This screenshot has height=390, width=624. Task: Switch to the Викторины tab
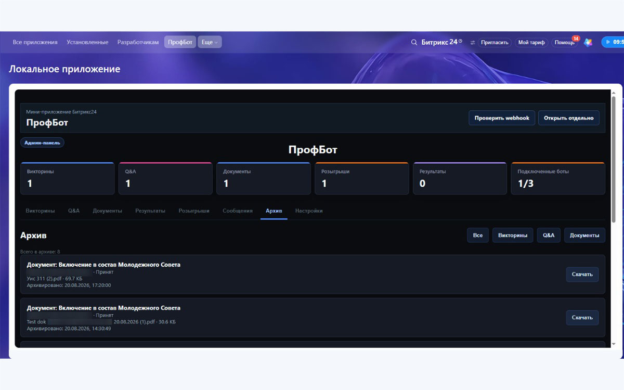tap(40, 211)
